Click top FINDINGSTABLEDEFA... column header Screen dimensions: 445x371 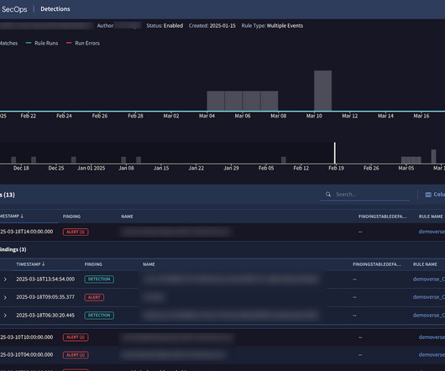coord(382,217)
